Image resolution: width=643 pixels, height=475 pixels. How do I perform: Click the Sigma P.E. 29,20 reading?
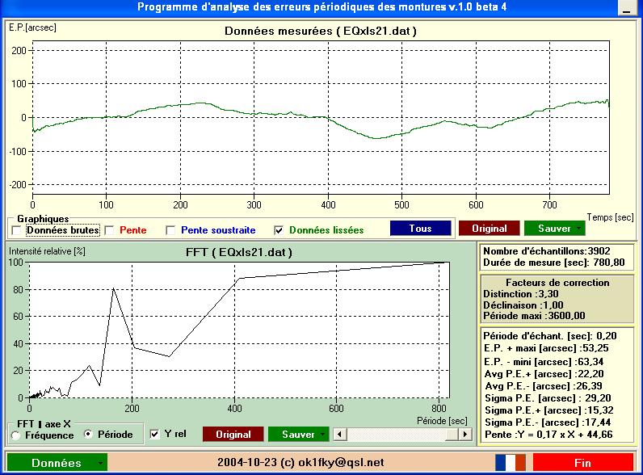click(548, 398)
